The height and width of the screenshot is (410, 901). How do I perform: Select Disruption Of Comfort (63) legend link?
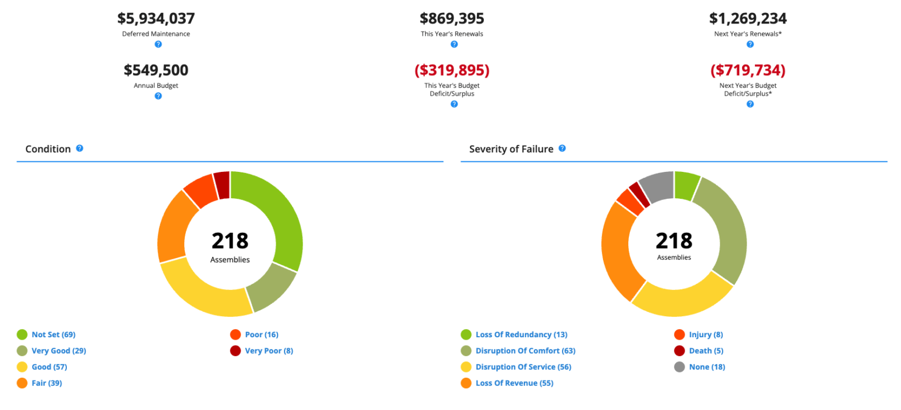[x=525, y=351]
